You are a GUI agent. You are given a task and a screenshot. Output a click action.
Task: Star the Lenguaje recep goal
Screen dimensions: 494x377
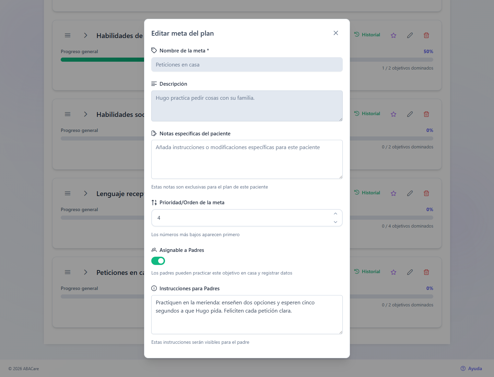tap(393, 193)
